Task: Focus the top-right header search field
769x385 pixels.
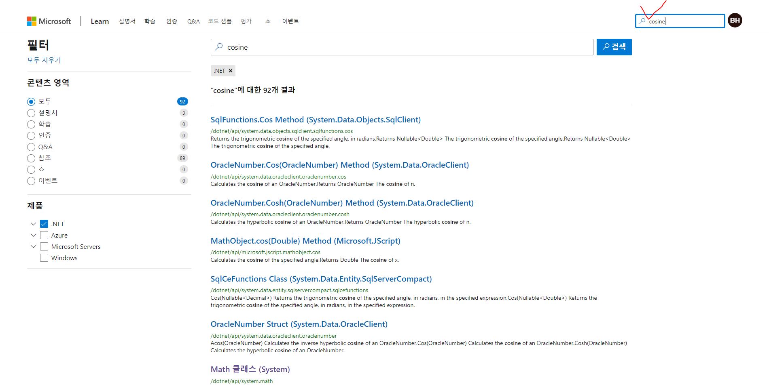Action: [x=680, y=21]
